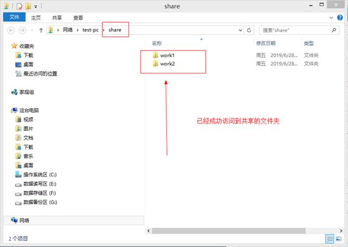The height and width of the screenshot is (247, 348).
Task: Select 这台电脑 in navigation pane
Action: (x=25, y=110)
